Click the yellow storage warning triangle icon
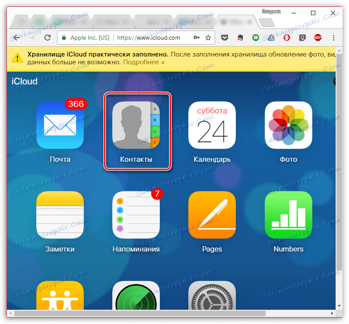The height and width of the screenshot is (324, 349). pyautogui.click(x=17, y=58)
